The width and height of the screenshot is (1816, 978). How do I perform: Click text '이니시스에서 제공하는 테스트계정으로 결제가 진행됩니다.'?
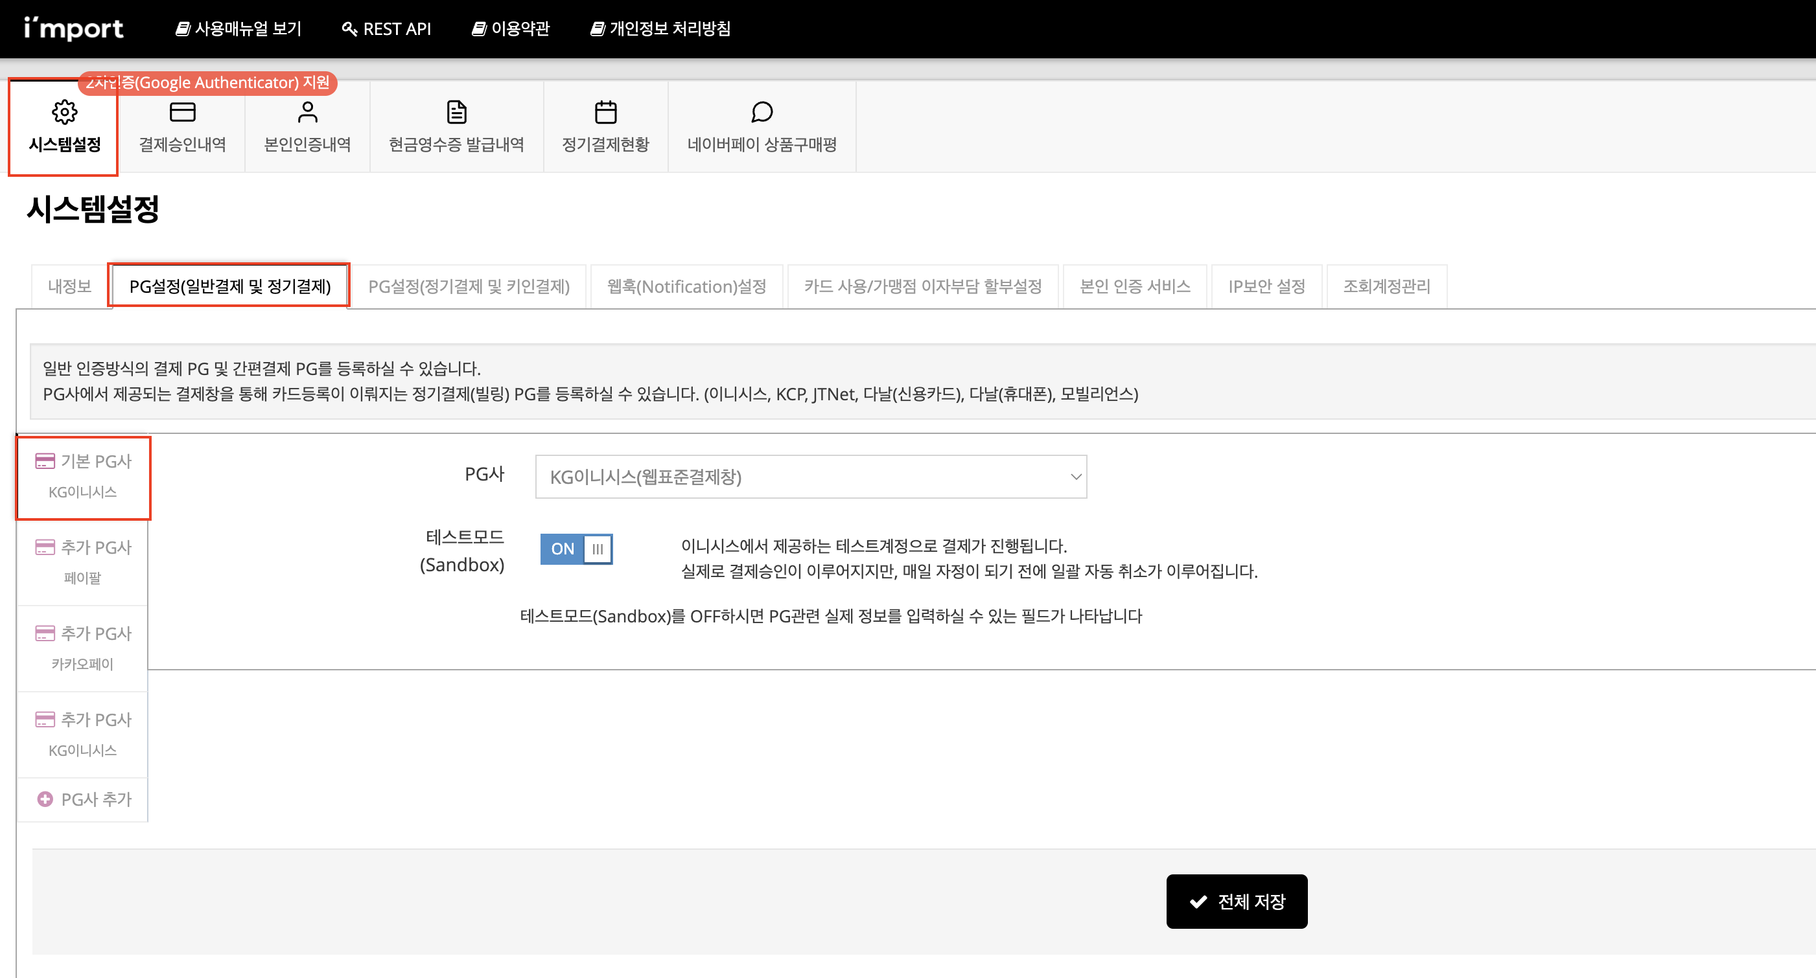tap(874, 545)
